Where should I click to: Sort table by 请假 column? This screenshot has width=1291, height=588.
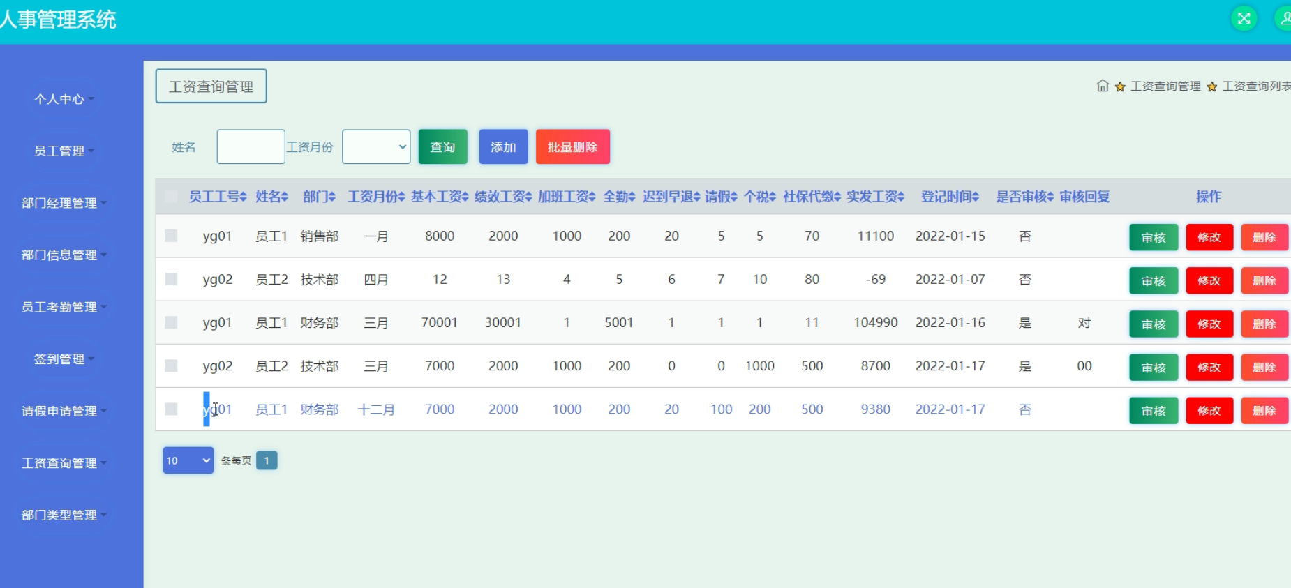721,197
